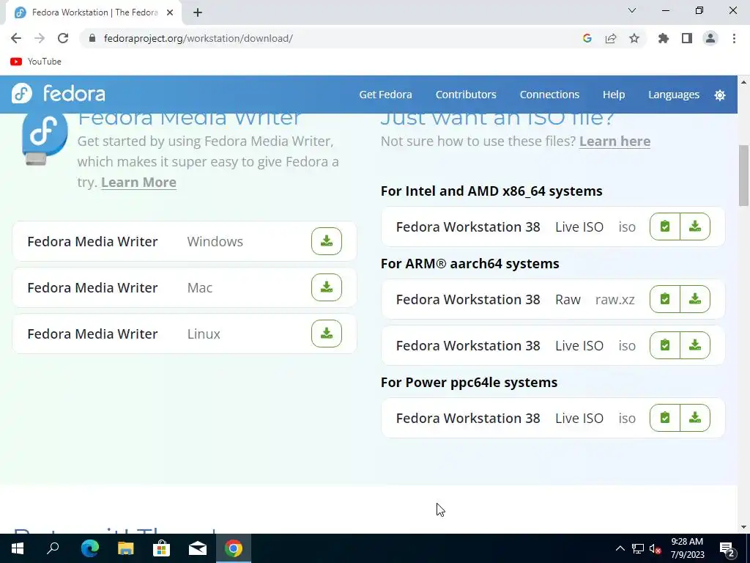Open Chrome side panel
The image size is (750, 563).
(687, 38)
